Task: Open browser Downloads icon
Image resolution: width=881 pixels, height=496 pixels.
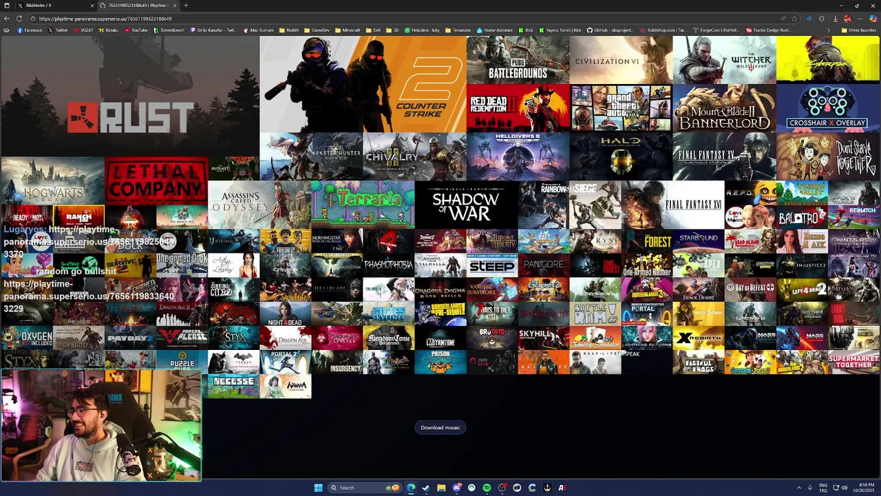Action: tap(836, 19)
